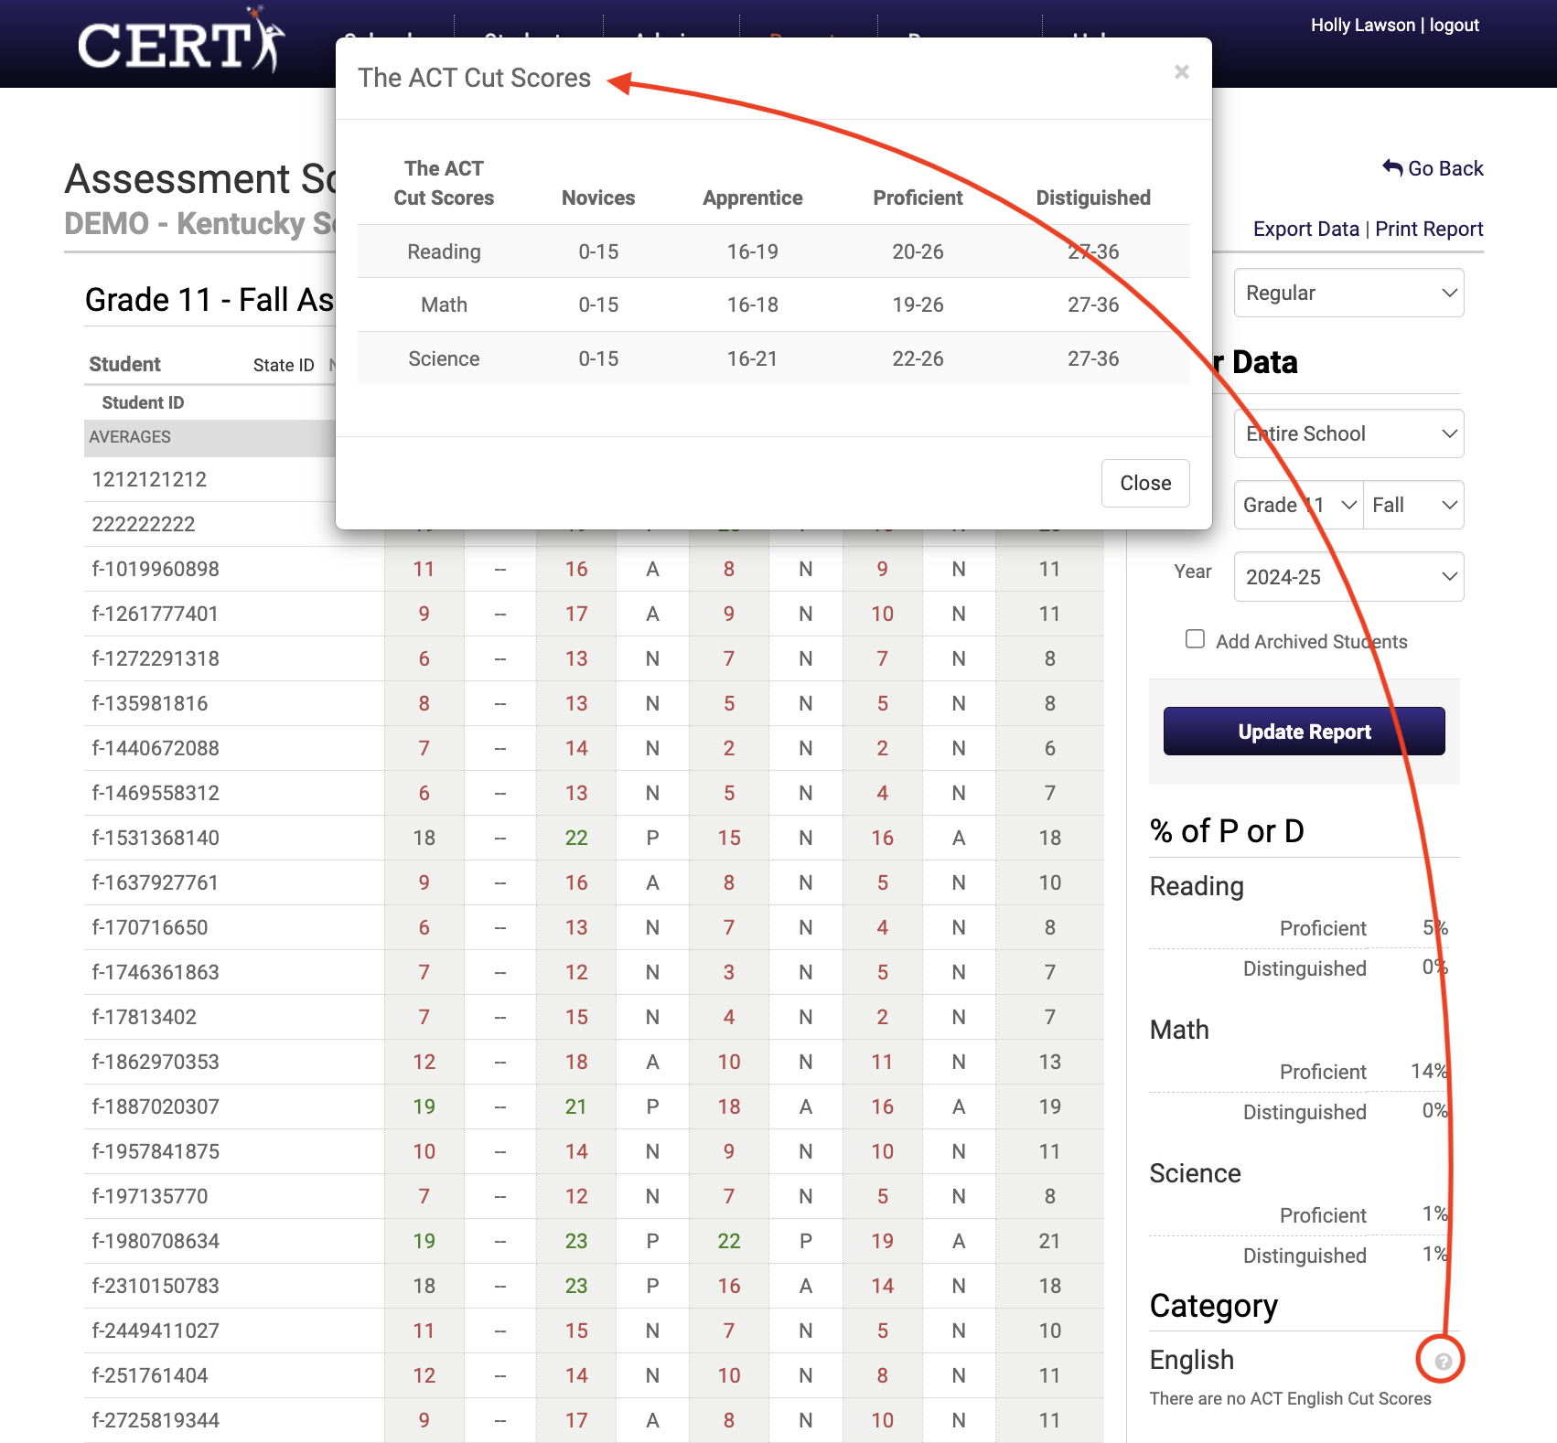
Task: Click the Holly Lawson account name
Action: [1362, 25]
